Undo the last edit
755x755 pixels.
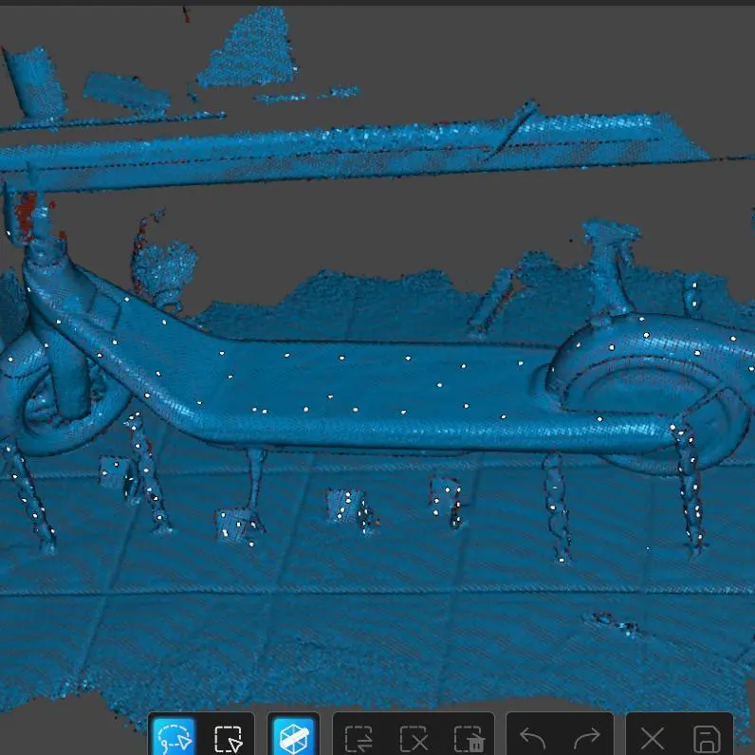533,738
